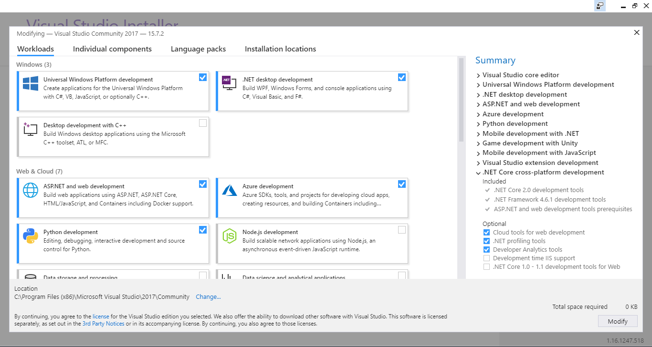Uncheck .NET desktop development workload

(402, 77)
